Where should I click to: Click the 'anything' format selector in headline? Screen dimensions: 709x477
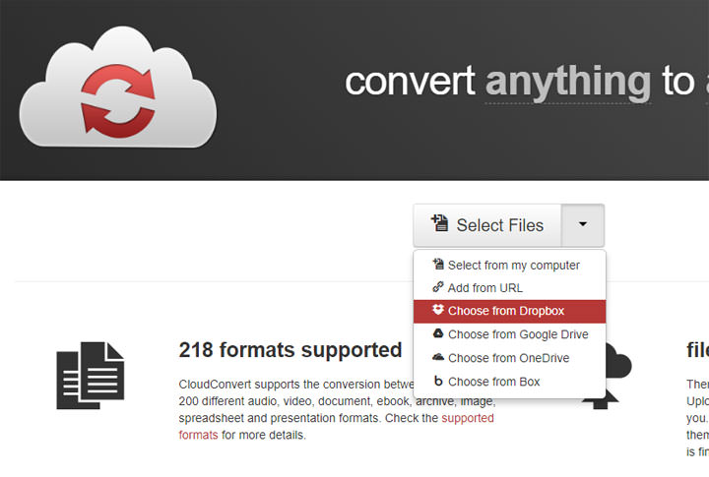tap(568, 83)
